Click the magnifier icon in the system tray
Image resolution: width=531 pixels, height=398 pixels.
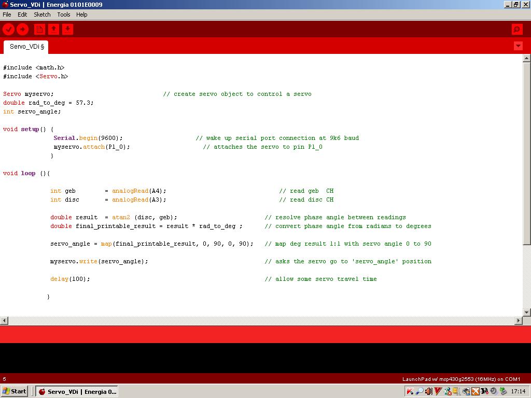(x=420, y=391)
